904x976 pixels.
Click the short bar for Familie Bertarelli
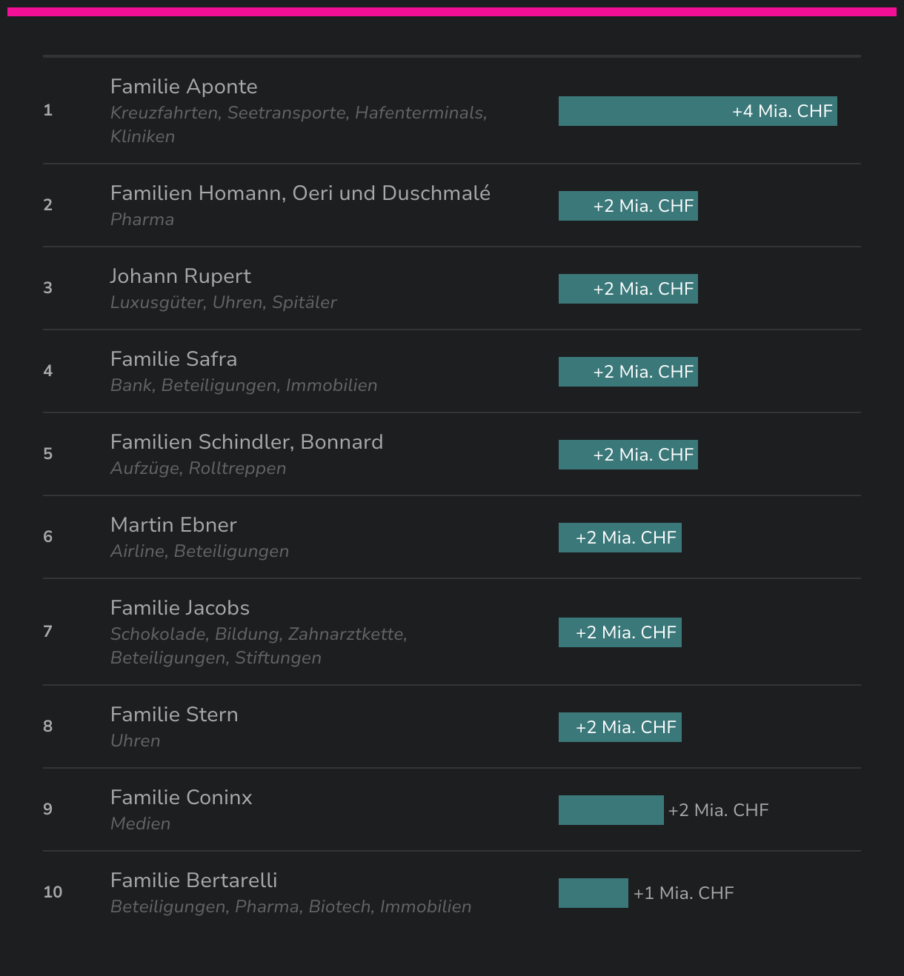click(593, 893)
